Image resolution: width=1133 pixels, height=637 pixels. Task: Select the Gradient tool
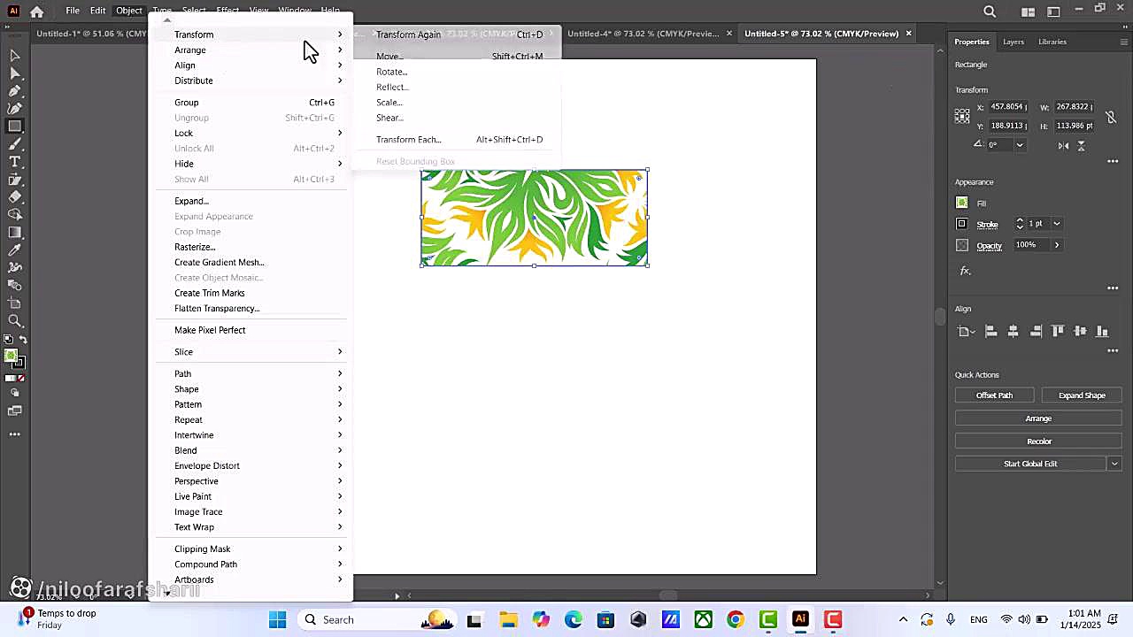(x=15, y=233)
